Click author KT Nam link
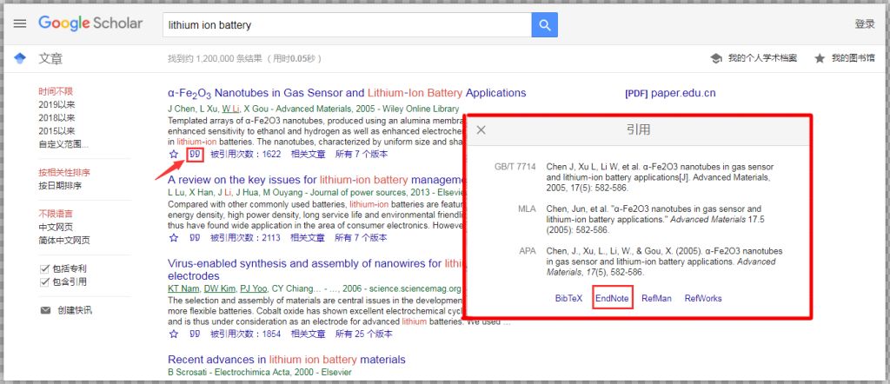Screen dimensions: 890x384 183,288
